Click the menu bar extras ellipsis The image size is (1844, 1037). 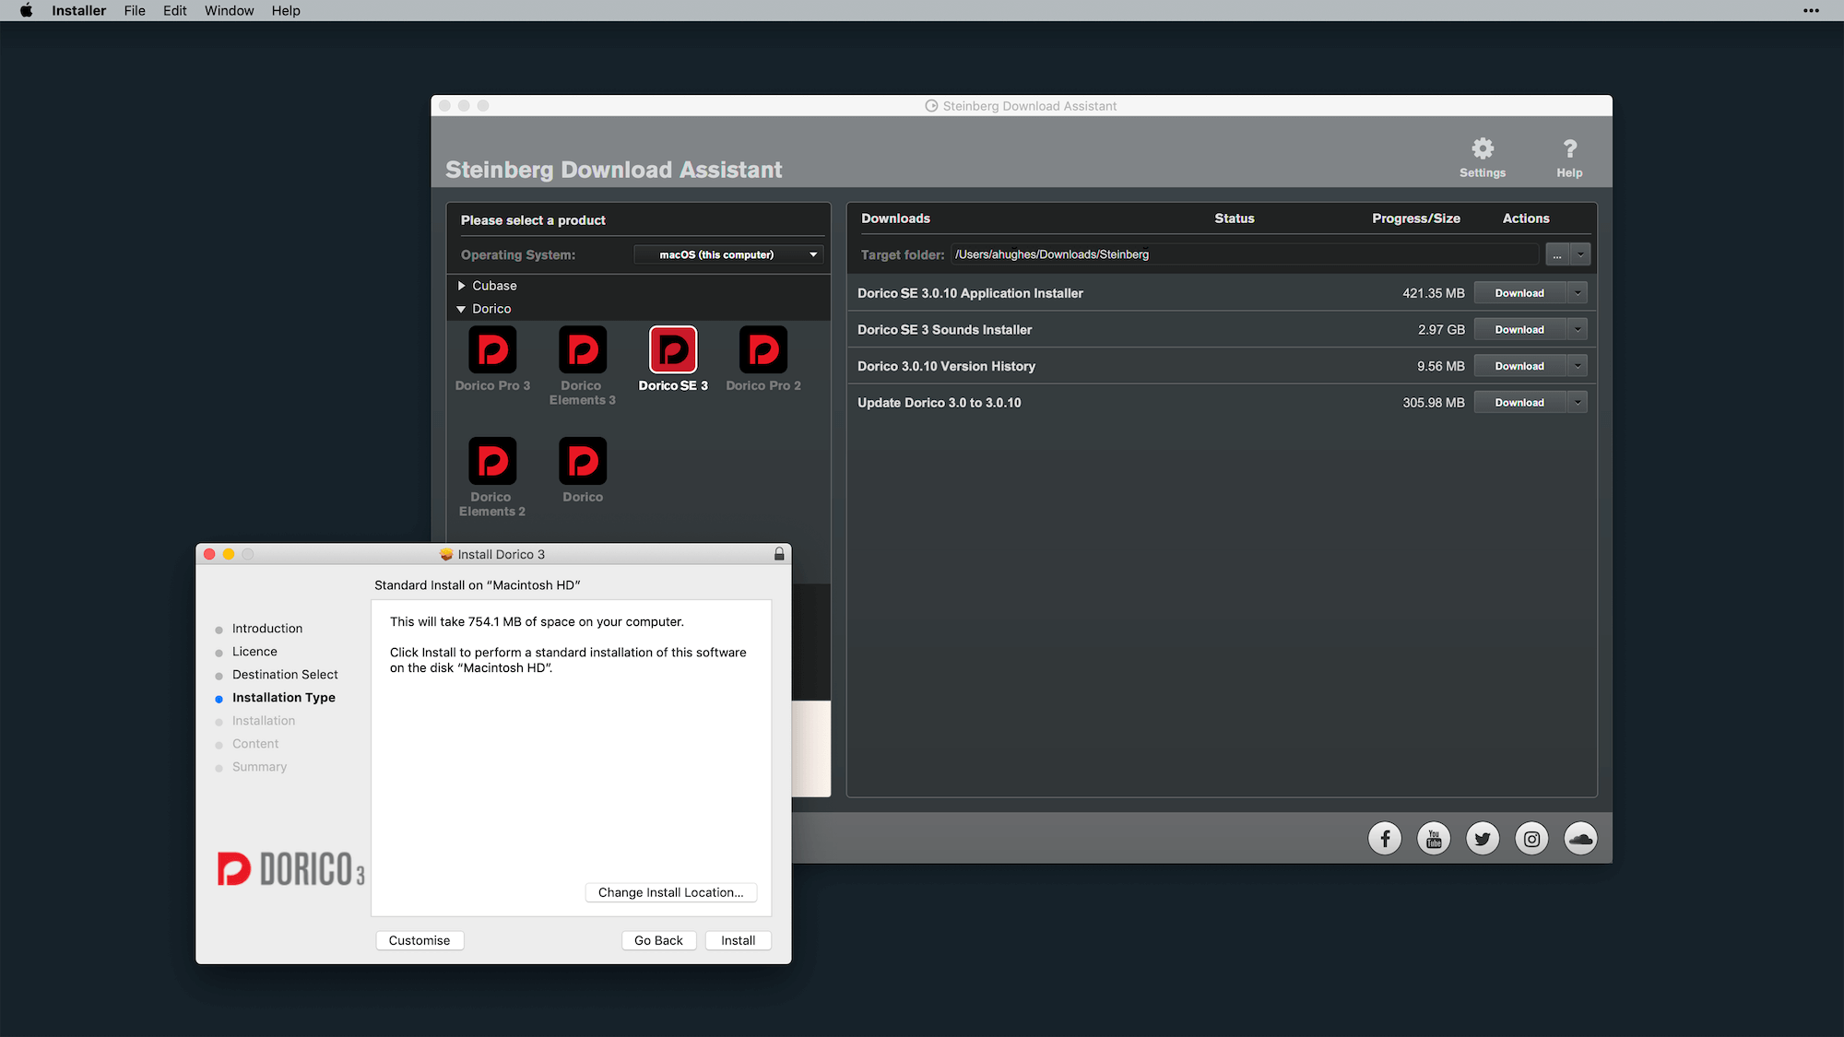click(x=1811, y=10)
